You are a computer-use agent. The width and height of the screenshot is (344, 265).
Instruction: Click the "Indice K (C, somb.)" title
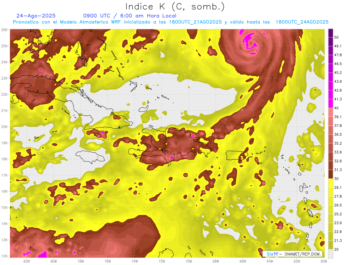[175, 7]
